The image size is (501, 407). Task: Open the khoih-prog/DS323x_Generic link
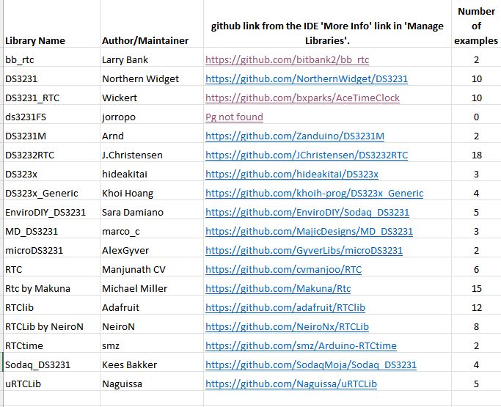(x=315, y=194)
